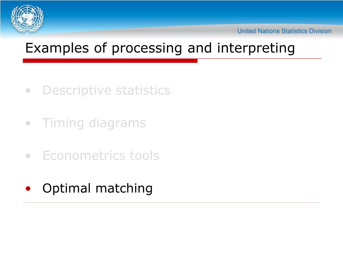This screenshot has height=257, width=343.
Task: Click the gray bullet beside Timing diagrams
Action: click(x=28, y=123)
